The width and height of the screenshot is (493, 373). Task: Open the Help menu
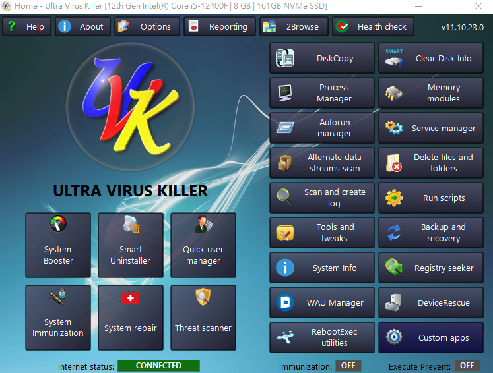(26, 27)
